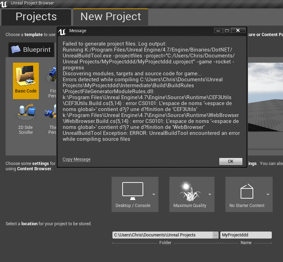This screenshot has width=283, height=262.
Task: Click the 'Failed to generate project files' line
Action: click(x=115, y=44)
